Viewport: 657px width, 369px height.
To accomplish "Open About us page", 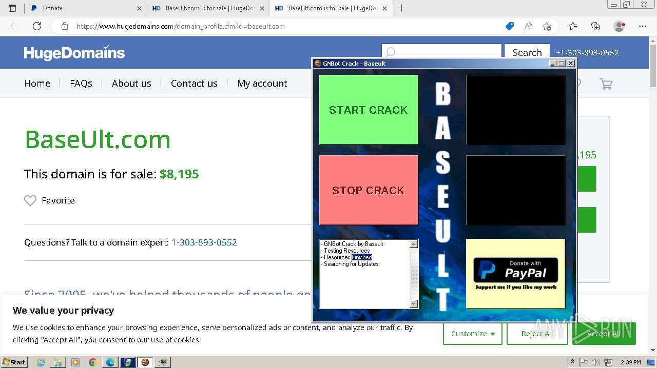I will 131,83.
